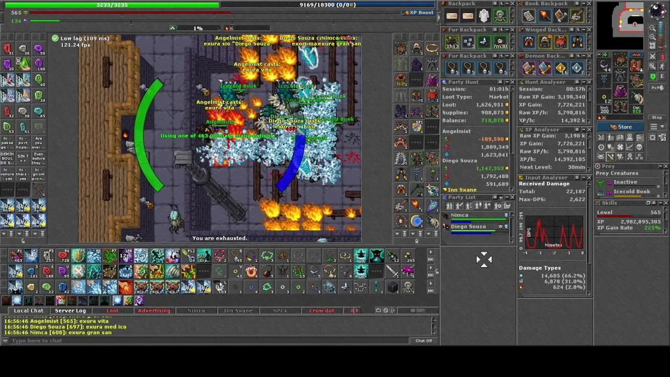The height and width of the screenshot is (377, 670).
Task: Select the crossbow in Book Backpack
Action: [577, 16]
